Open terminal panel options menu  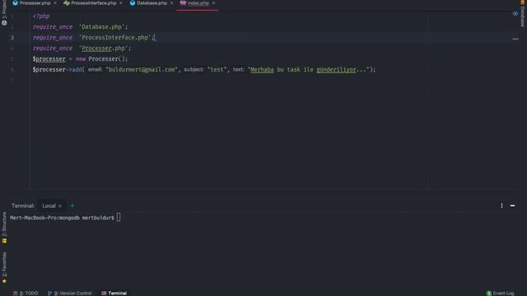click(501, 206)
